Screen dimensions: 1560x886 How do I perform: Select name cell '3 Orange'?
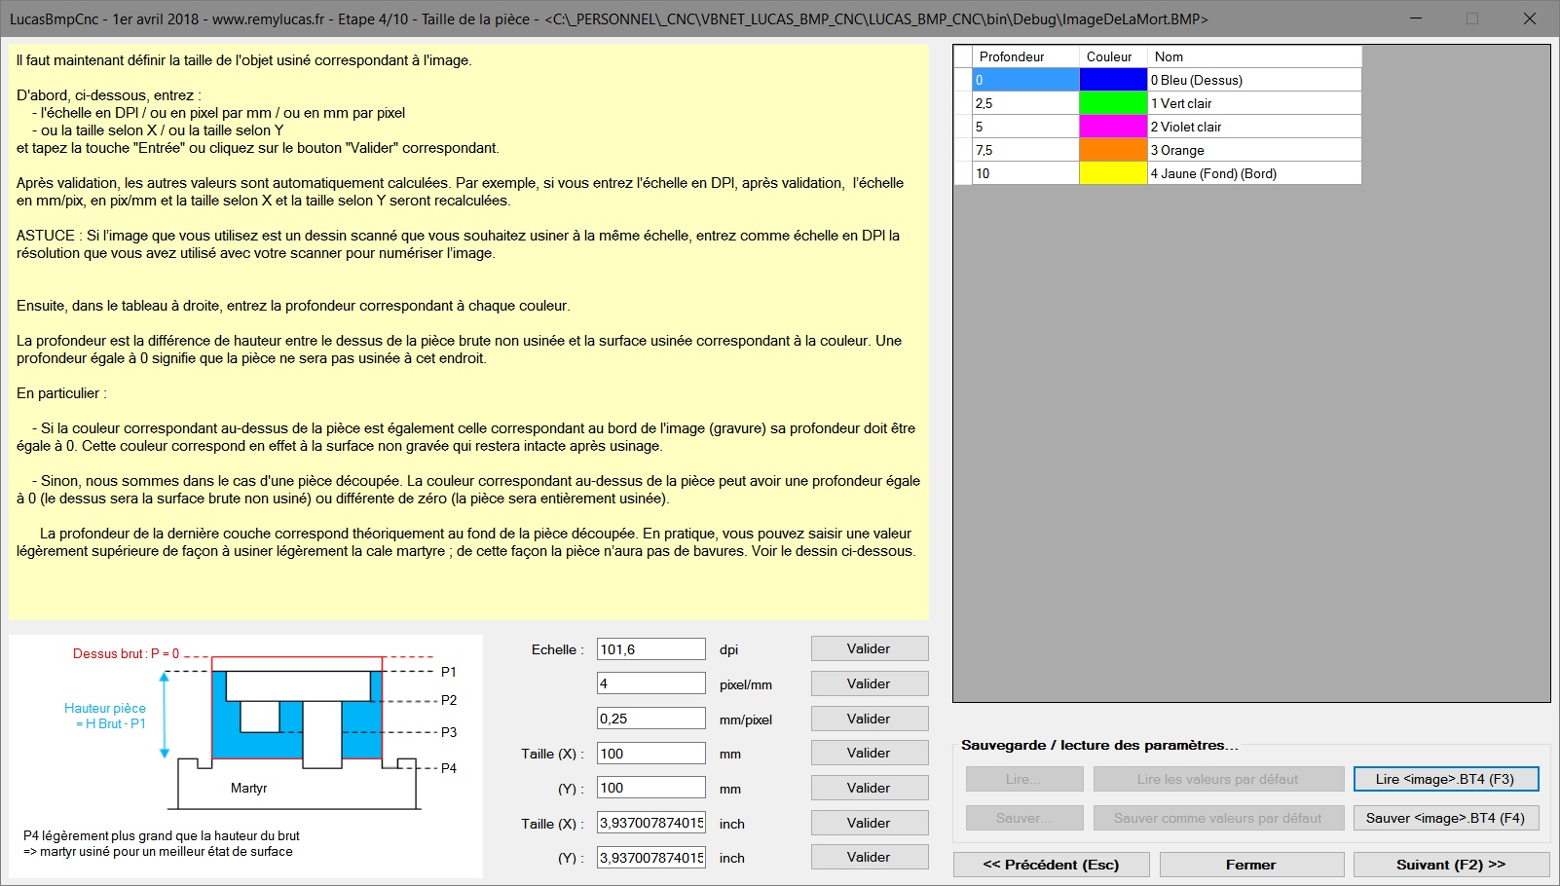tap(1254, 150)
